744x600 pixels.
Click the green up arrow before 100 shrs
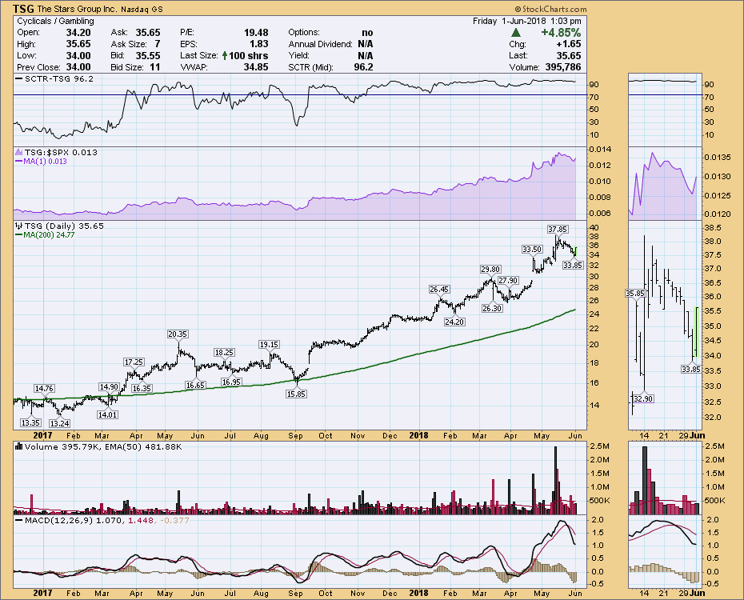pyautogui.click(x=225, y=55)
